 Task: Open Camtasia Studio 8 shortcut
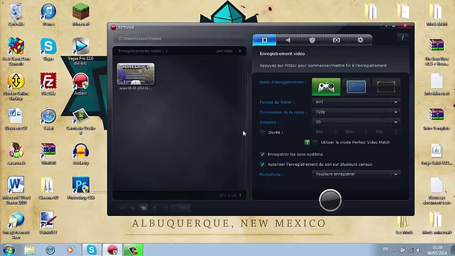(x=81, y=121)
